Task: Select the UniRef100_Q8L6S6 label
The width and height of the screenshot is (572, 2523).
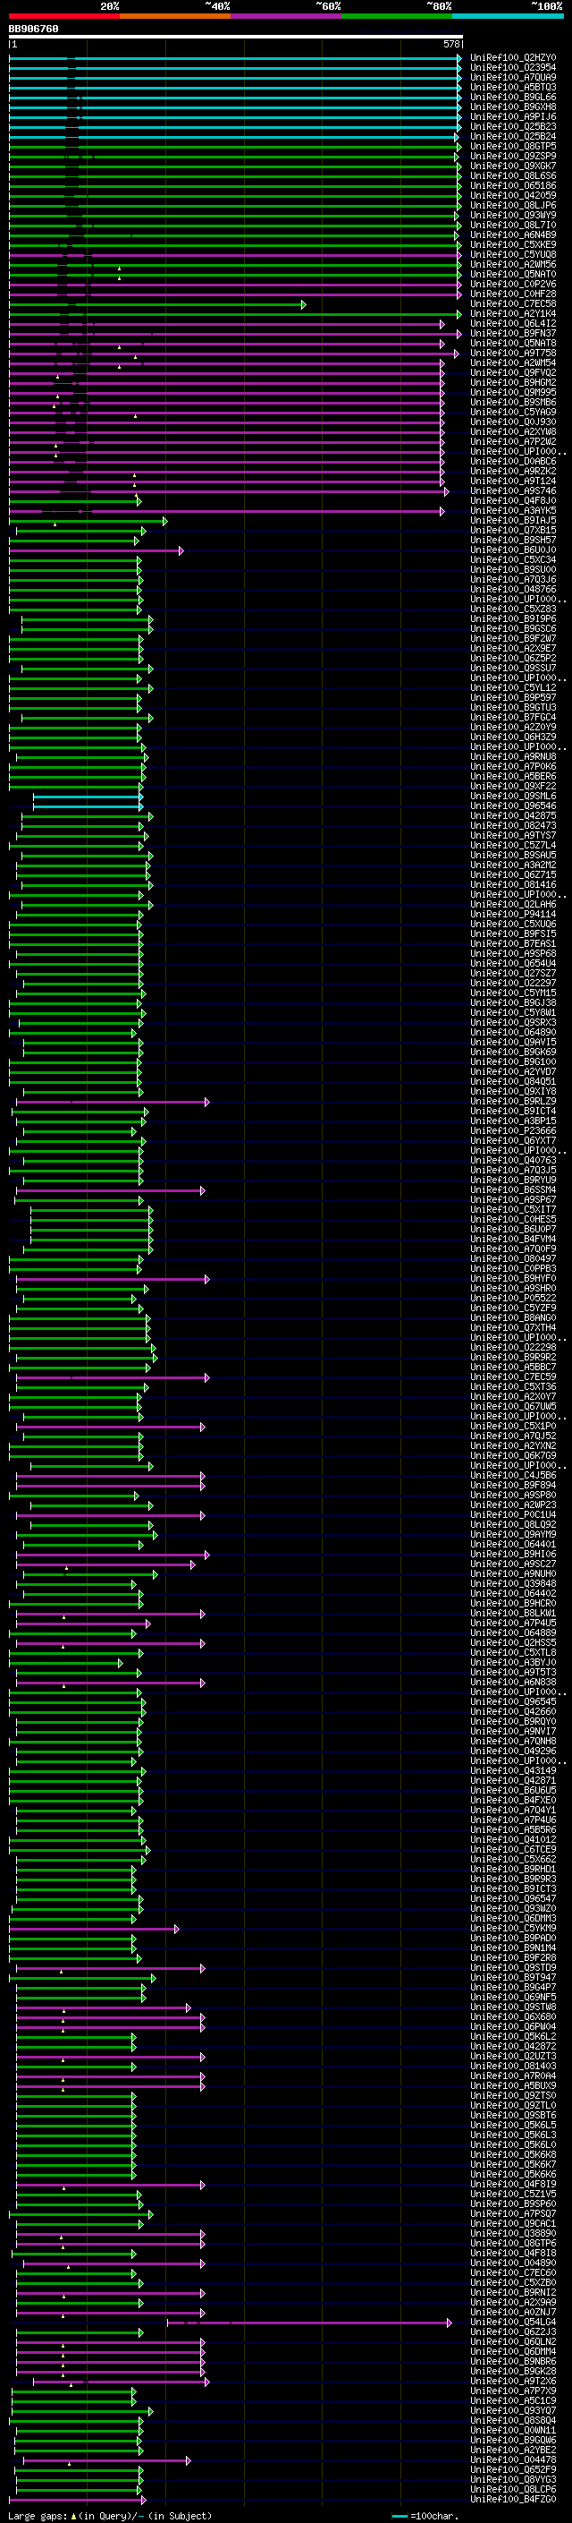Action: coord(513,175)
